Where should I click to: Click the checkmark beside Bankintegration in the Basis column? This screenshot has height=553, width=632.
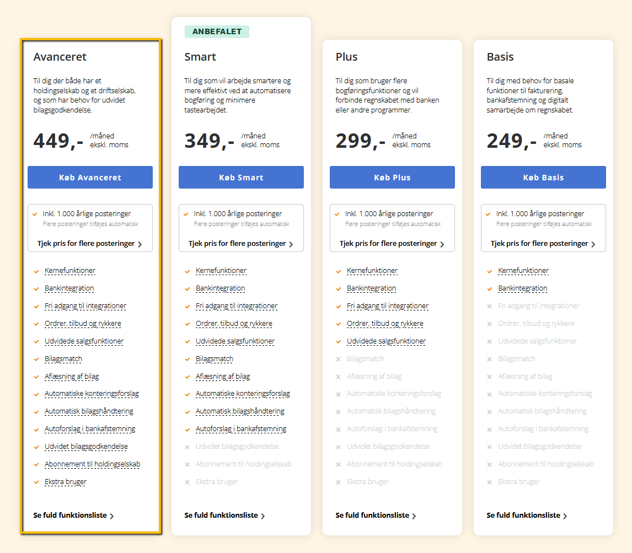click(x=489, y=289)
